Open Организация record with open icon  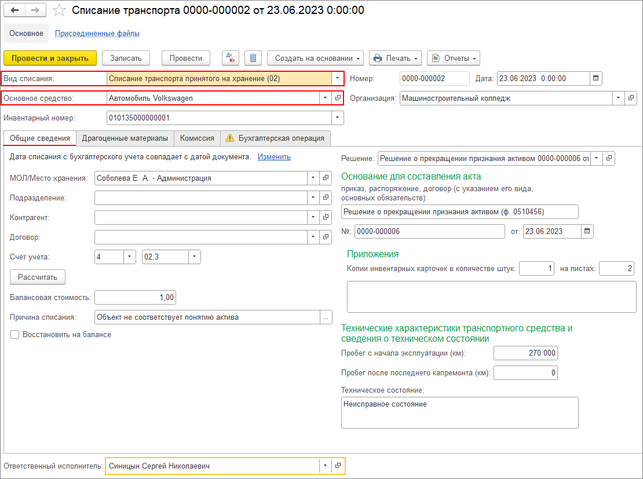(631, 98)
